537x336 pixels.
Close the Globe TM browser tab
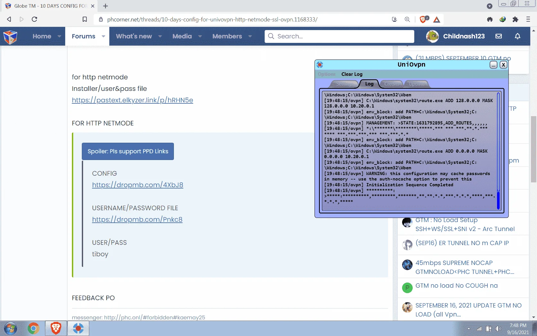[x=93, y=6]
